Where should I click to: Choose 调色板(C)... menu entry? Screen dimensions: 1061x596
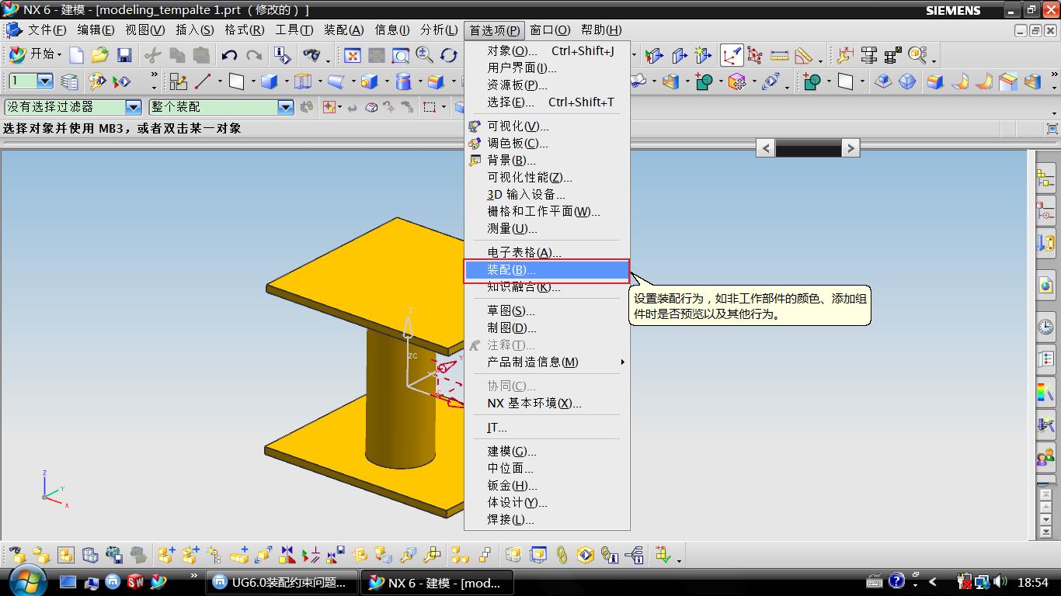pyautogui.click(x=547, y=143)
